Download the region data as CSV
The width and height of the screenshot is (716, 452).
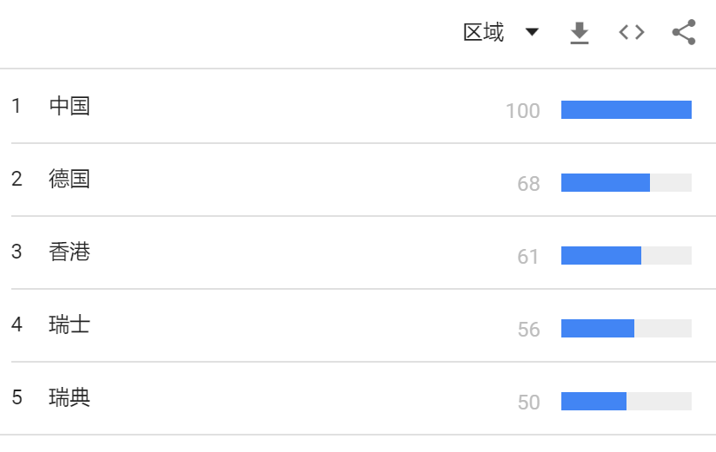point(580,33)
